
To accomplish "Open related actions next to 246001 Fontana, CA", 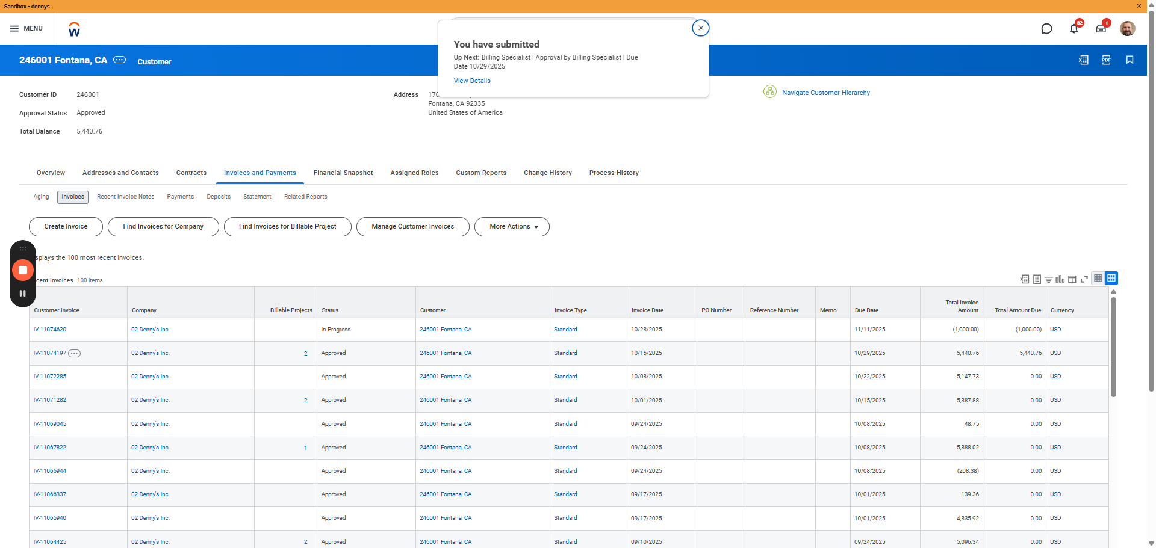I will 120,60.
